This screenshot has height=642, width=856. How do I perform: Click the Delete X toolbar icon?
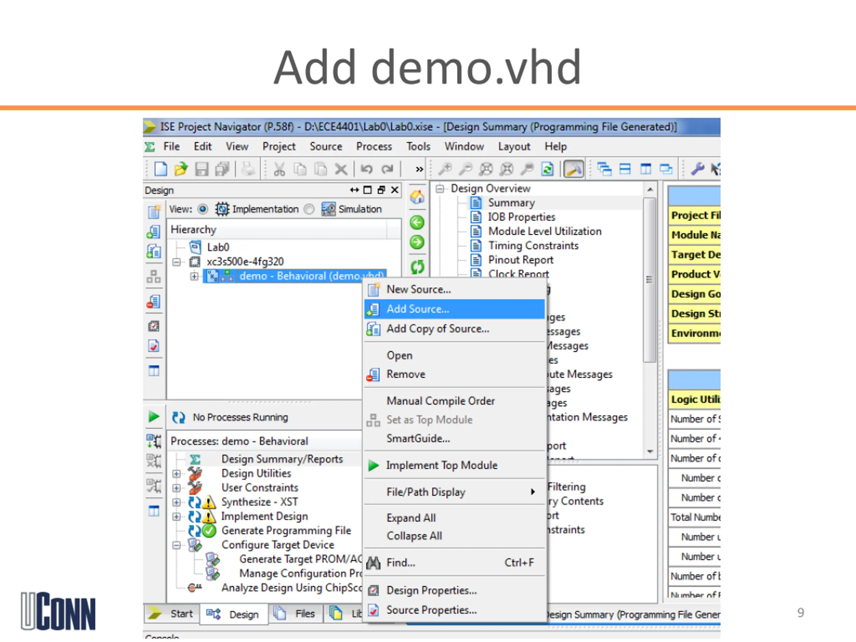[341, 169]
